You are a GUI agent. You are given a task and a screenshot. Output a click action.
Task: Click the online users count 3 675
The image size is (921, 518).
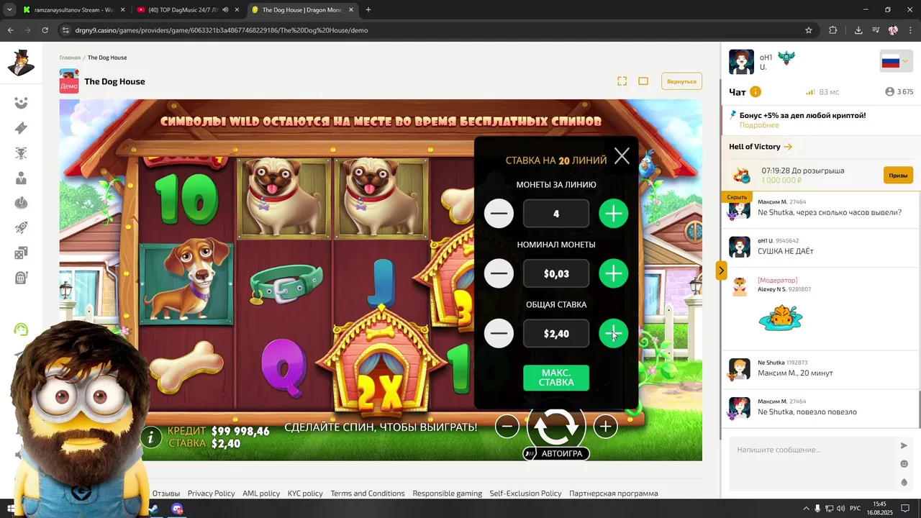(x=899, y=92)
